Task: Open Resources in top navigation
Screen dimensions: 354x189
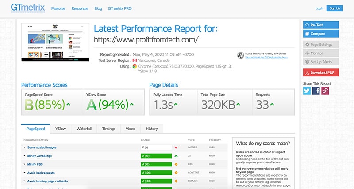Action: pos(80,8)
